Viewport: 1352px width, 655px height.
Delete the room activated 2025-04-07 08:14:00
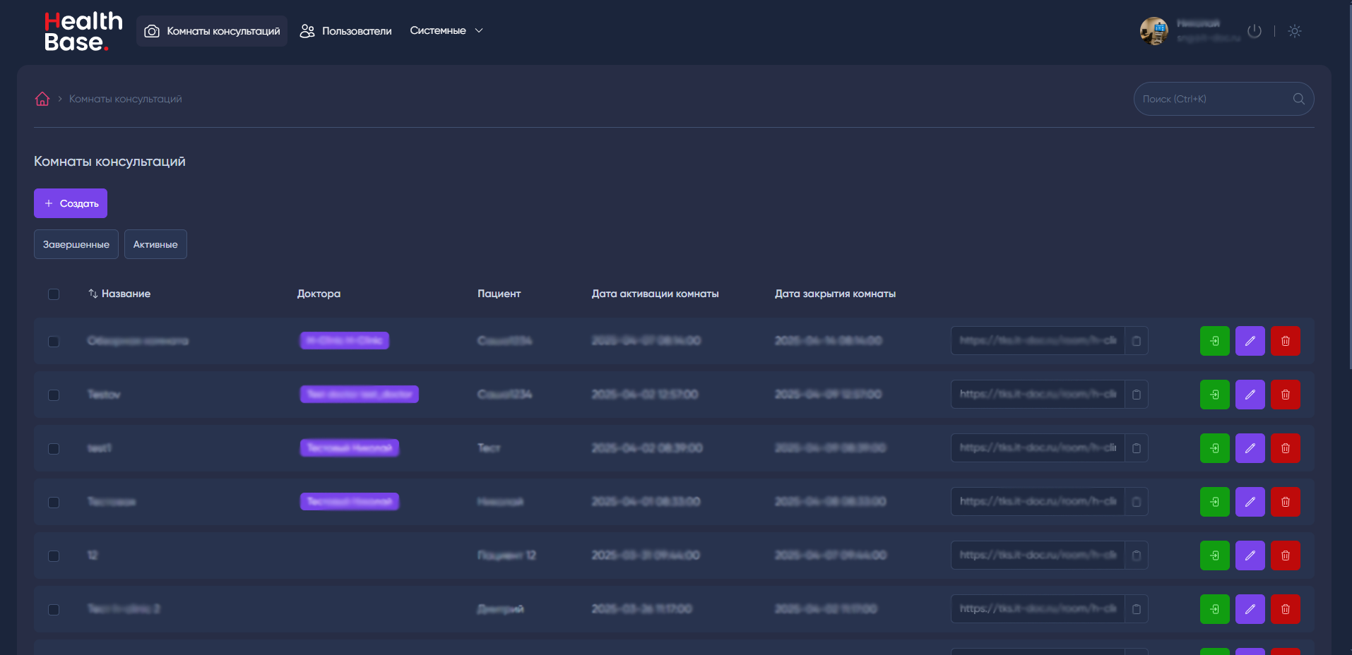coord(1286,341)
